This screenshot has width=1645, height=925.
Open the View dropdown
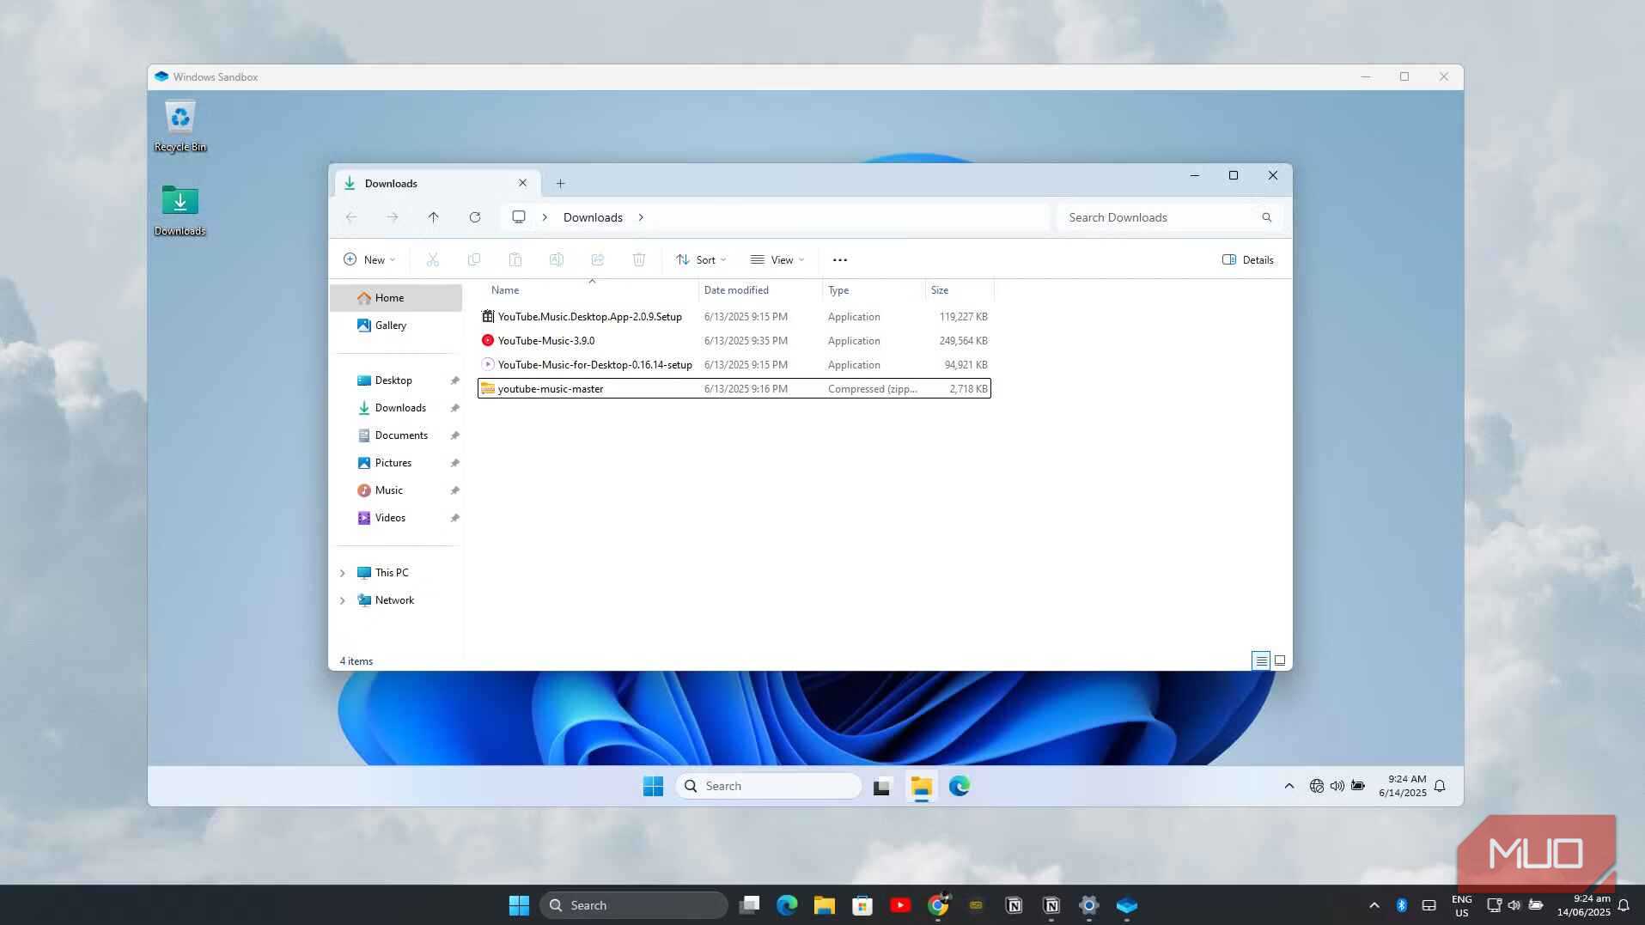pos(777,259)
